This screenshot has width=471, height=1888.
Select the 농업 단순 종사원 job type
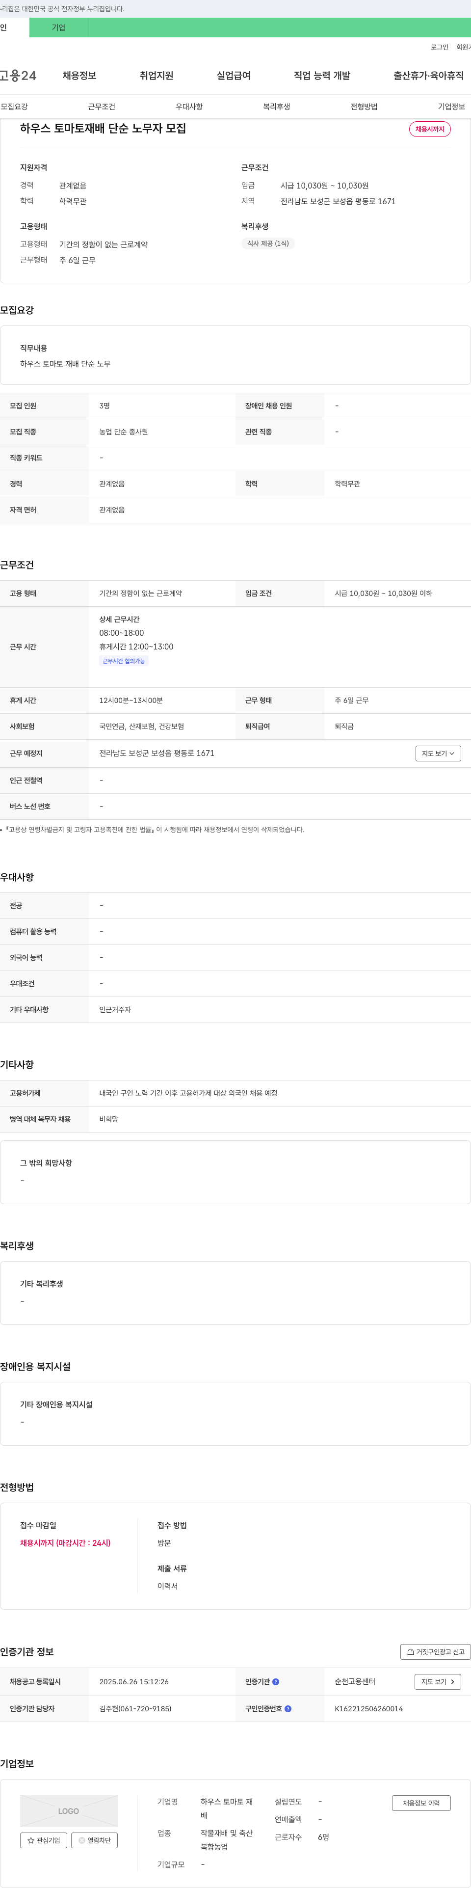[x=124, y=432]
